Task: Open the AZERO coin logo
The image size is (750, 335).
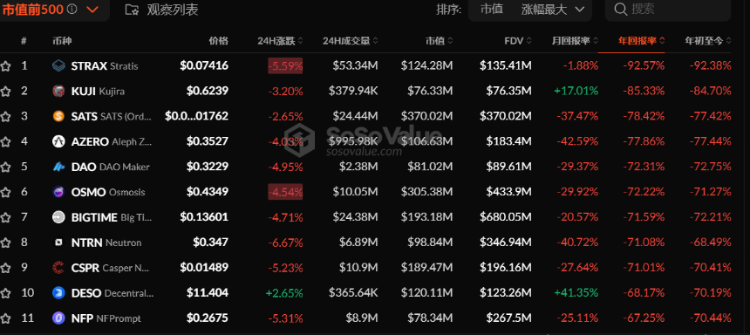Action: (58, 141)
